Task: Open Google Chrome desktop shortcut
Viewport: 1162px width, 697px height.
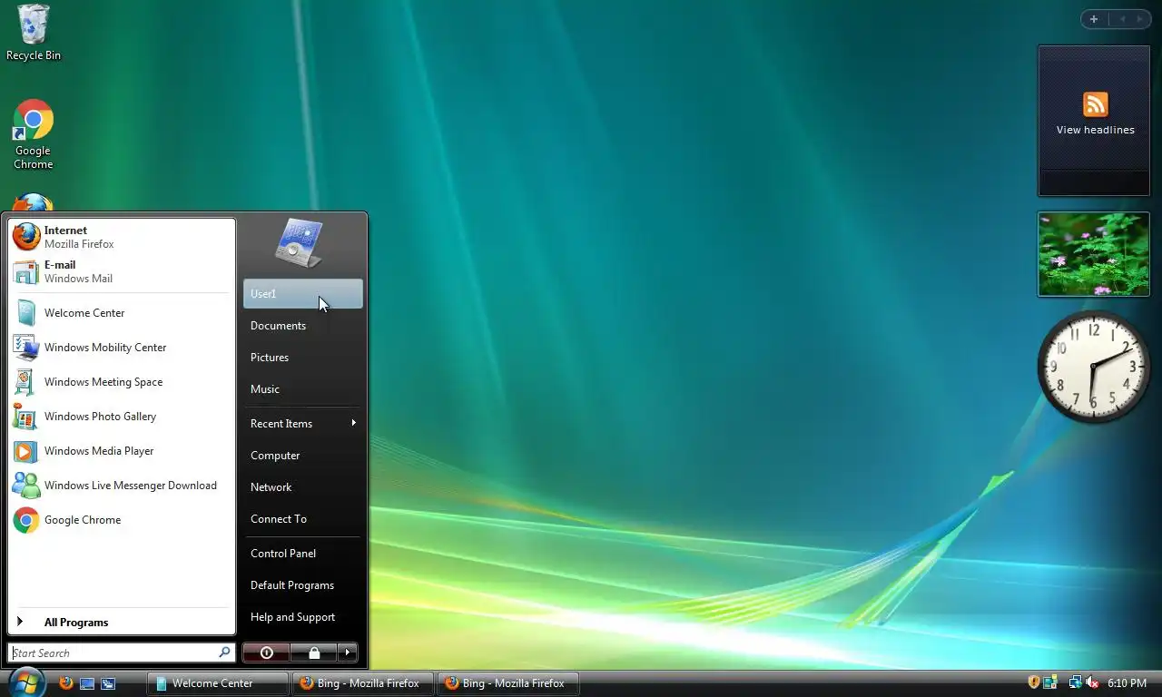Action: 33,134
